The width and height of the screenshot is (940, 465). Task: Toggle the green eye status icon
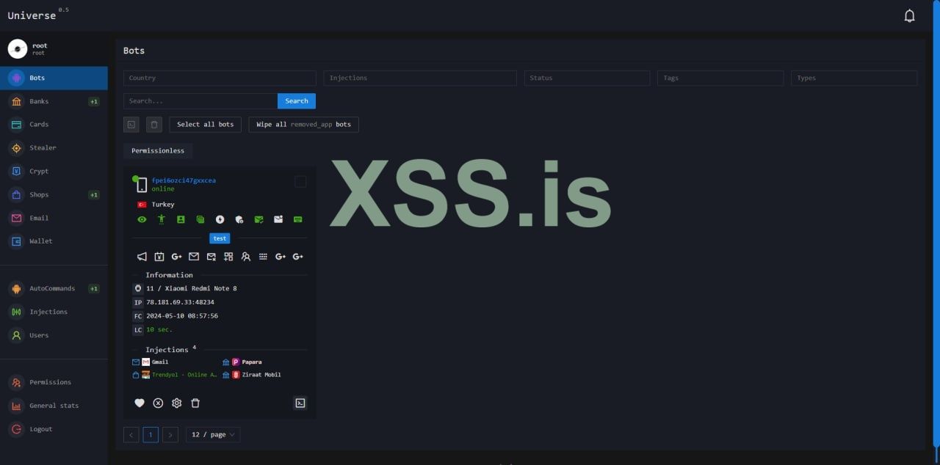[x=142, y=219]
